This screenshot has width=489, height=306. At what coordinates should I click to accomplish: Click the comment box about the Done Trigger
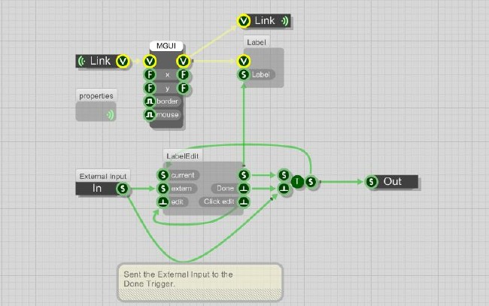pos(199,280)
